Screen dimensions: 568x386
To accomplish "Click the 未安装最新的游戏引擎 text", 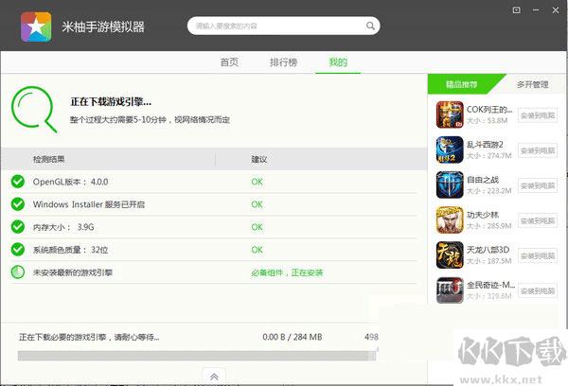I will pos(73,272).
